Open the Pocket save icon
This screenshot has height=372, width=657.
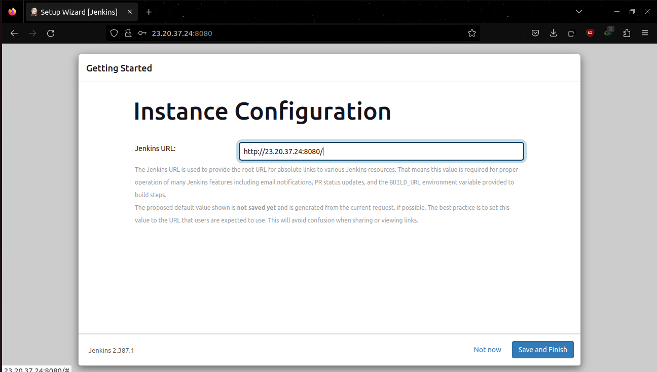535,33
